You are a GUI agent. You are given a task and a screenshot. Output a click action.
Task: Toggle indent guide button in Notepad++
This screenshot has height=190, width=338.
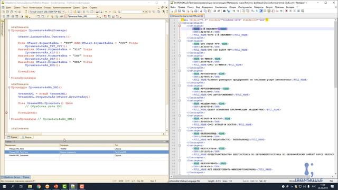point(261,11)
